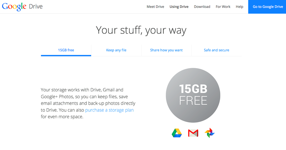Click the Google Drive triangle icon

[177, 133]
